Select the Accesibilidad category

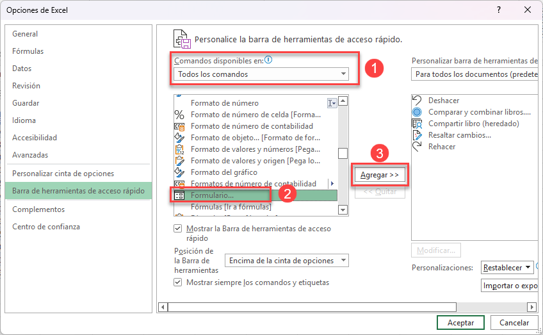pyautogui.click(x=78, y=138)
